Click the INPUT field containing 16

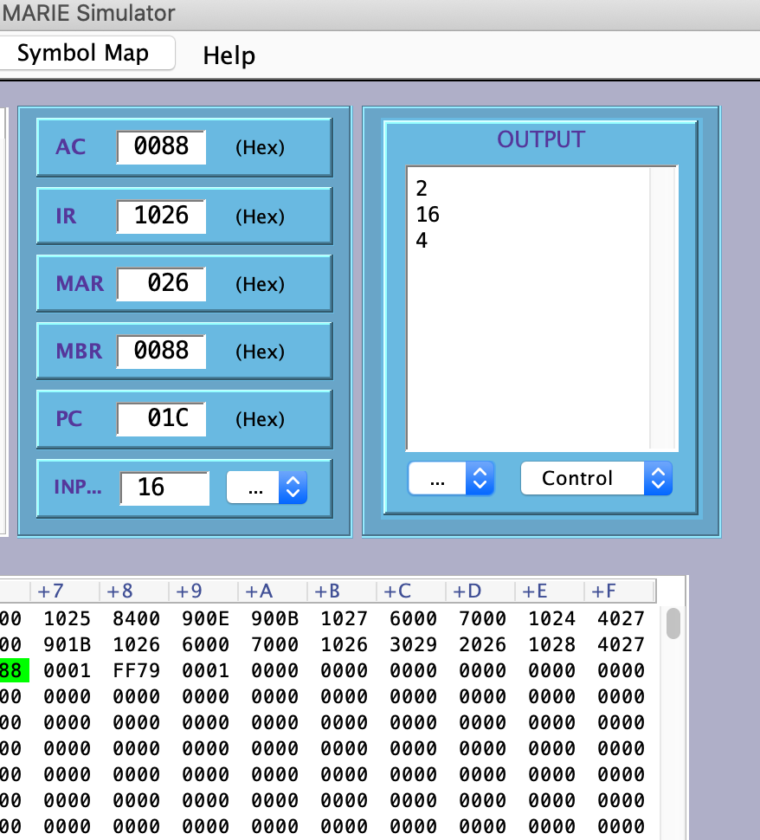[x=165, y=488]
